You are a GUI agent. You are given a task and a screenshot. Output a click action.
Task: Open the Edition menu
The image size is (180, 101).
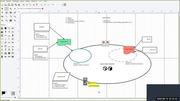pyautogui.click(x=9, y=1)
